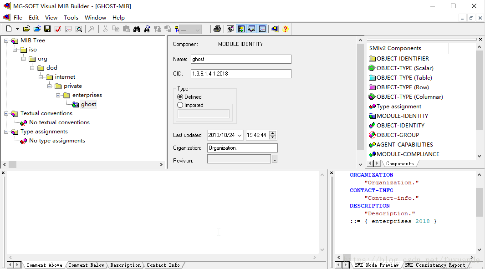Collapse the iso tree node
Image resolution: width=485 pixels, height=269 pixels.
(x=15, y=50)
